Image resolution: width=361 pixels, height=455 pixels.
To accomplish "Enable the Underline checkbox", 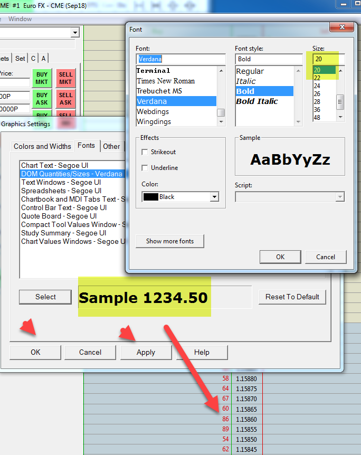I will point(145,168).
